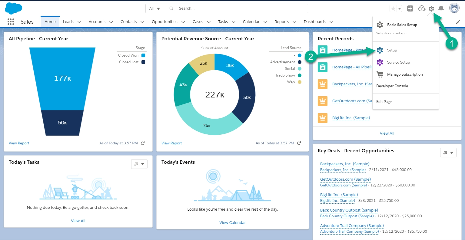
Task: Select Developer Console menu item
Action: pyautogui.click(x=392, y=86)
